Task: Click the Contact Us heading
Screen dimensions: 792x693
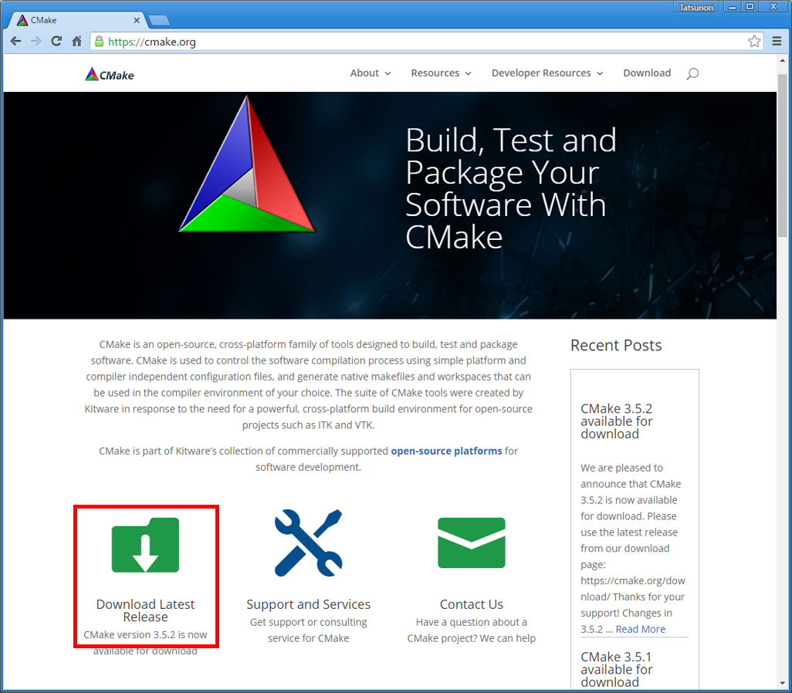Action: pyautogui.click(x=471, y=604)
